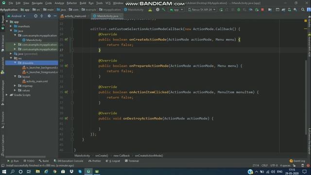Open the AVD Manager icon

click(x=290, y=10)
